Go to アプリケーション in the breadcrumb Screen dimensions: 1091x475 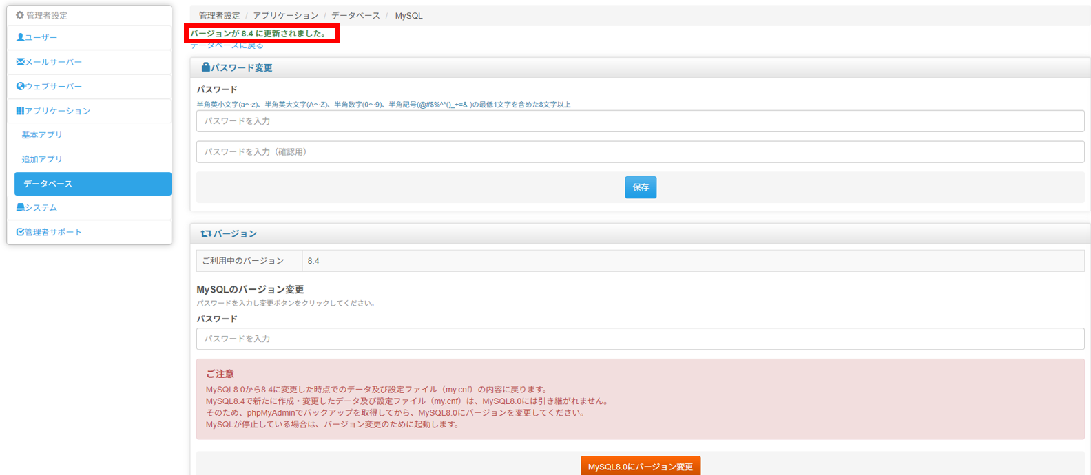(x=285, y=15)
